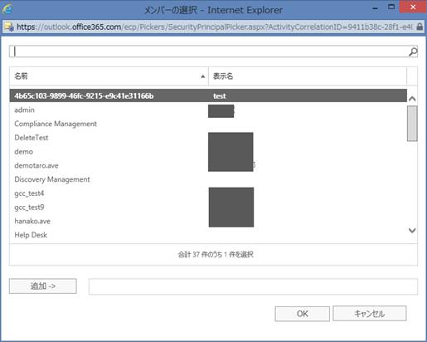Click the vertical scrollbar thumb
This screenshot has height=342, width=427.
coord(412,124)
